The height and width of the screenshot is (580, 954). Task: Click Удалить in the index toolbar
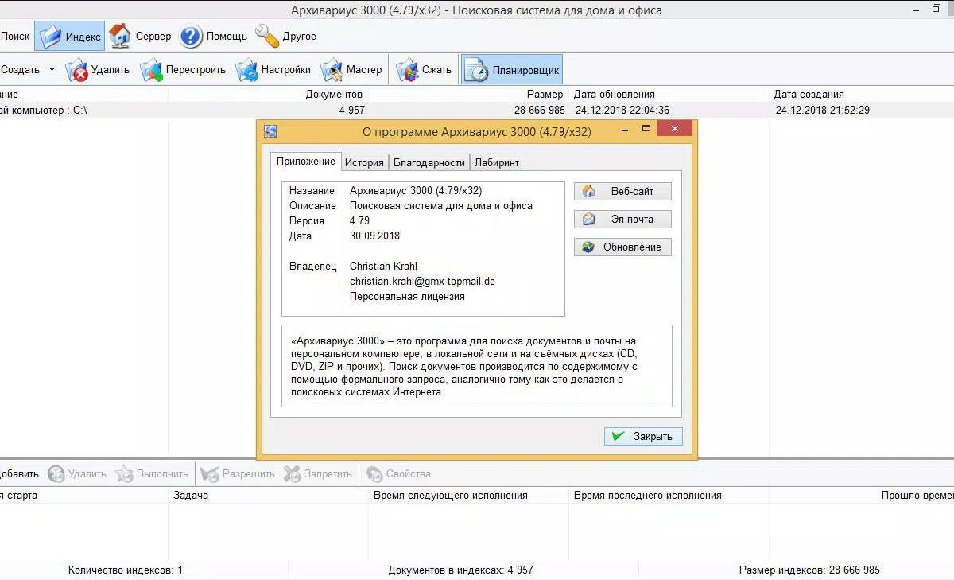point(98,70)
